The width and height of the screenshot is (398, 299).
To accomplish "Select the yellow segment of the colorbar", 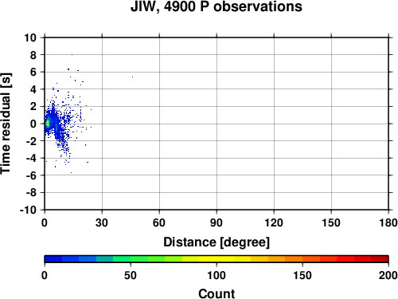I will pyautogui.click(x=217, y=259).
